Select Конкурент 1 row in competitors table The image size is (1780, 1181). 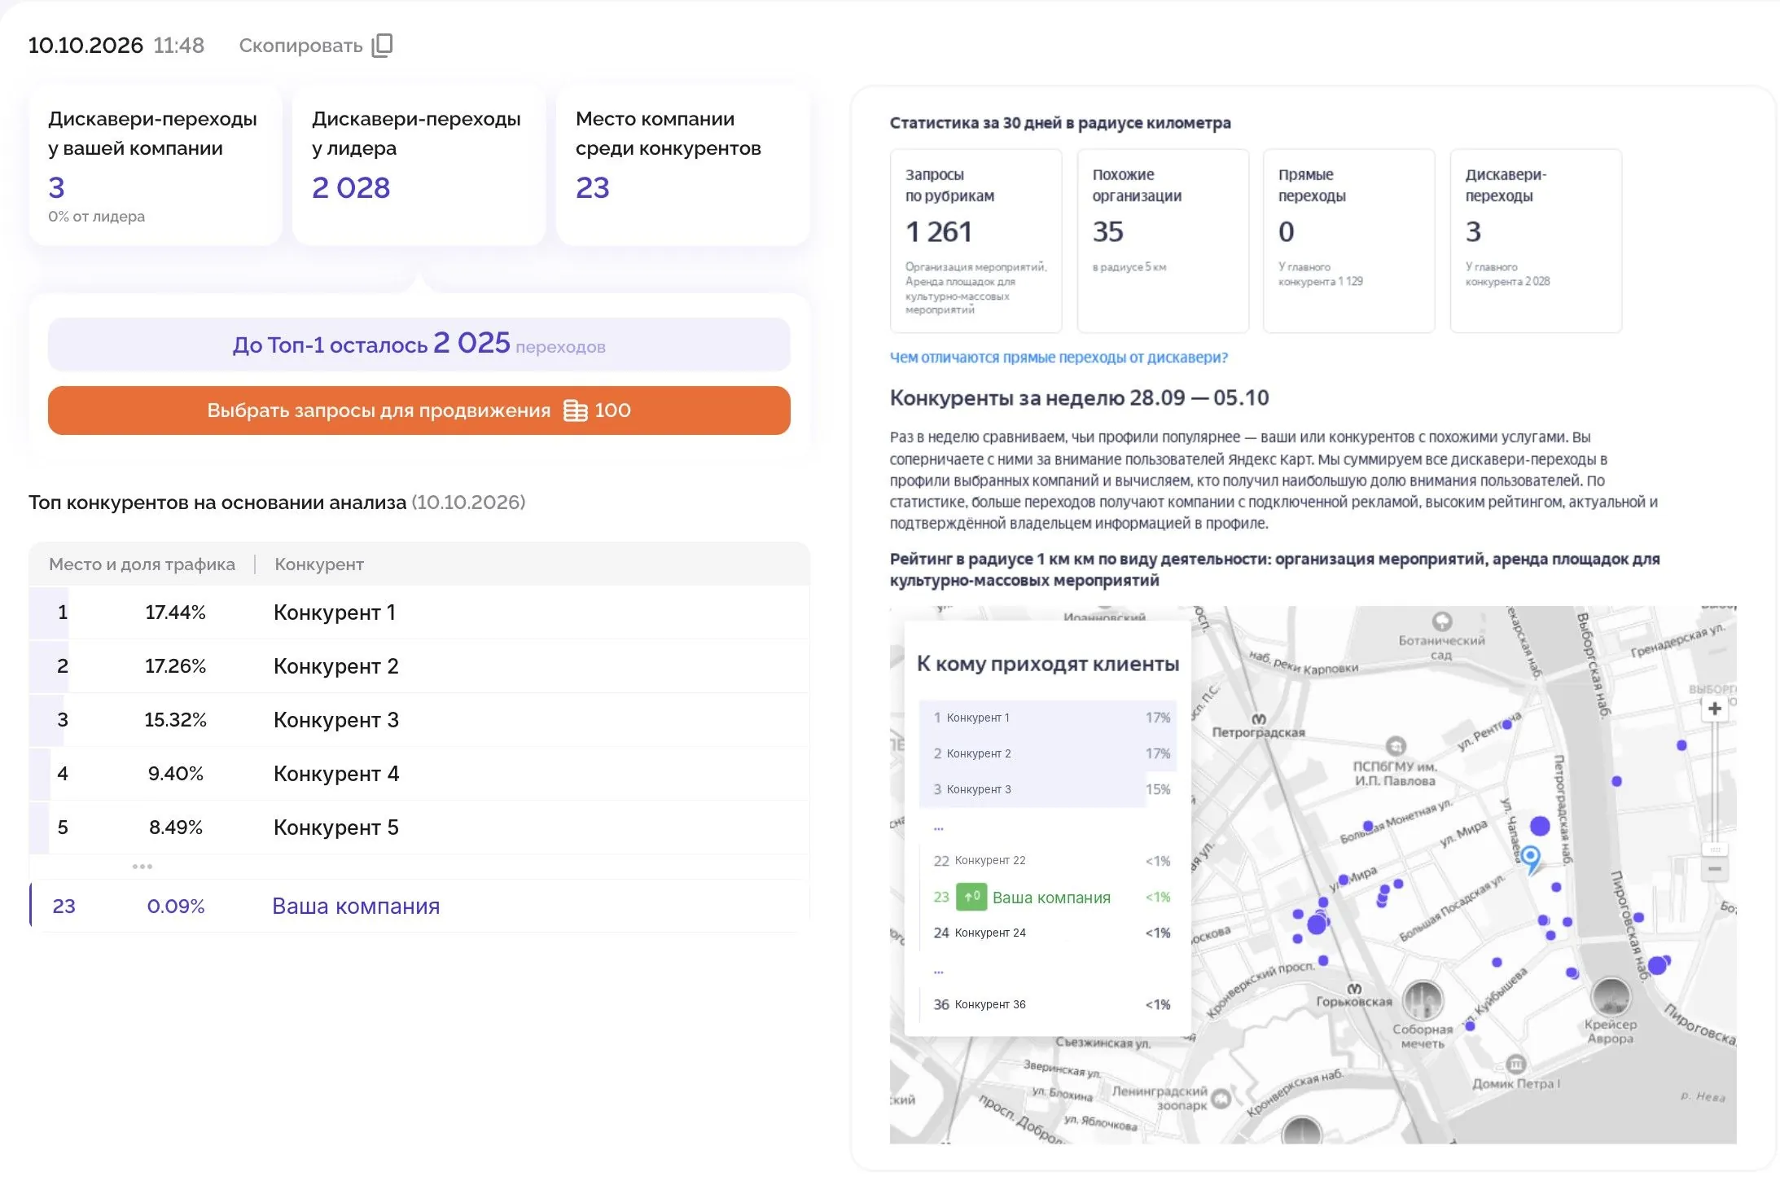click(x=419, y=612)
